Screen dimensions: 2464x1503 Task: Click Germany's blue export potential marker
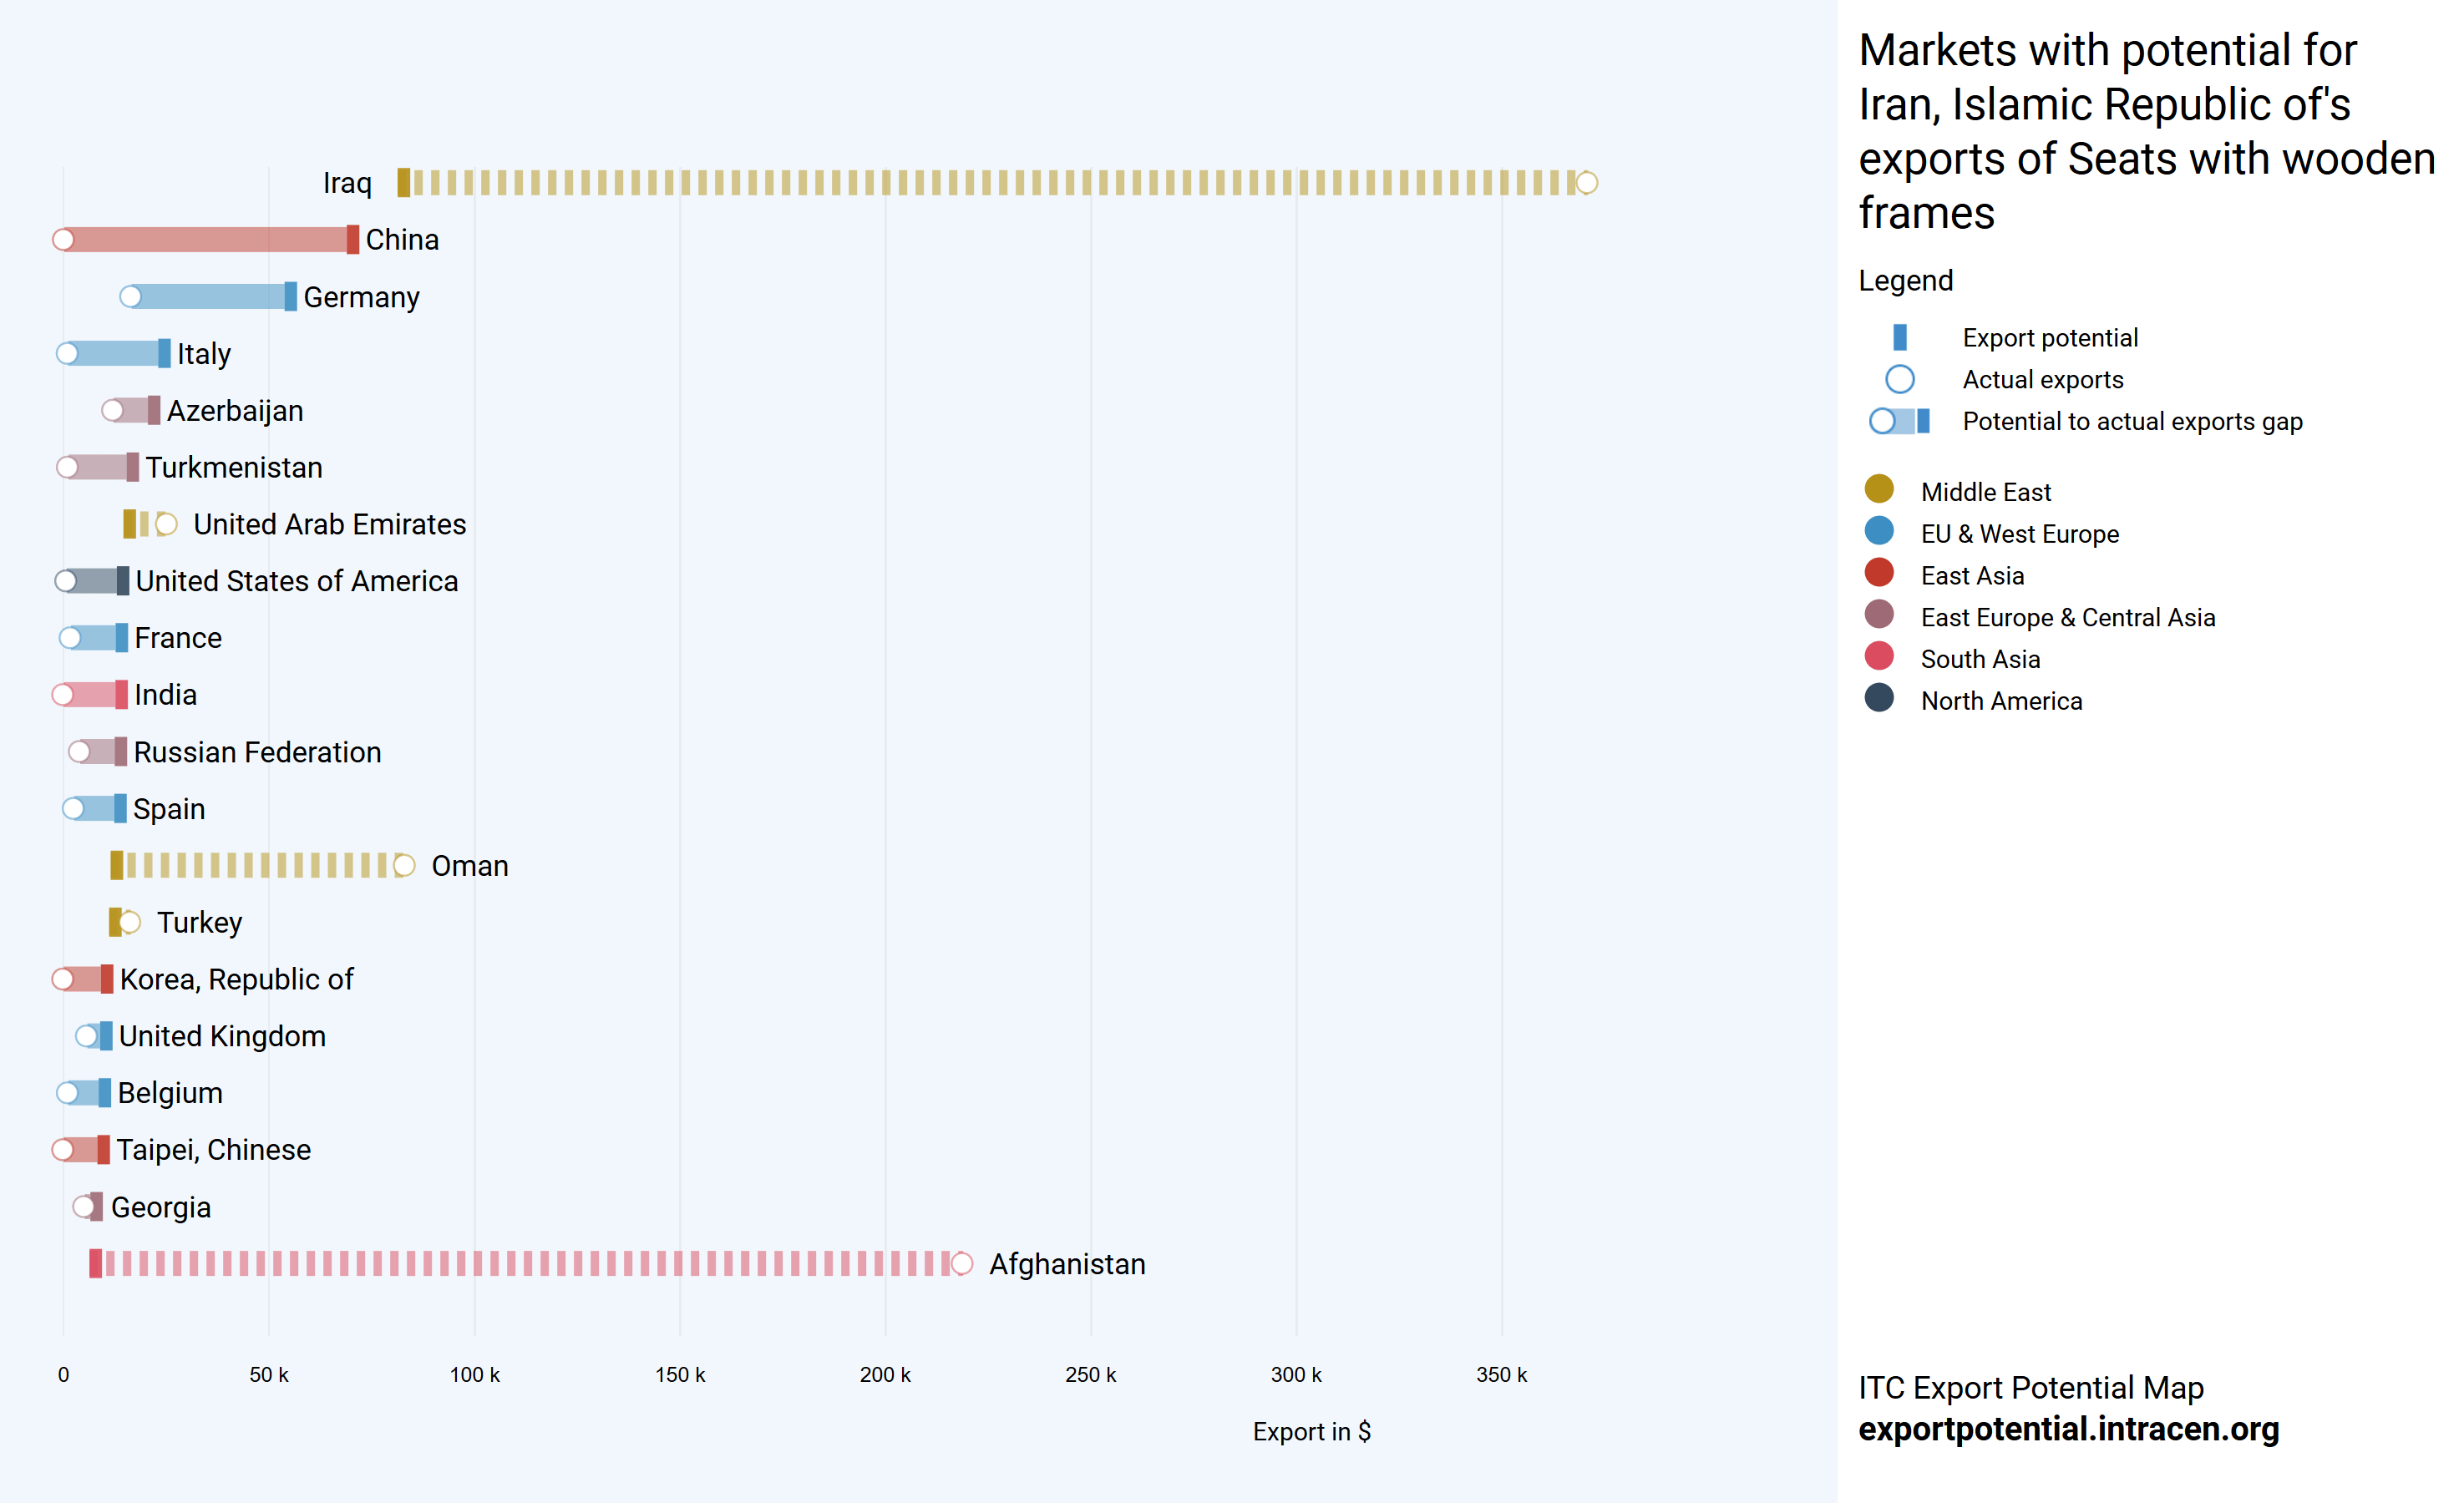(290, 297)
